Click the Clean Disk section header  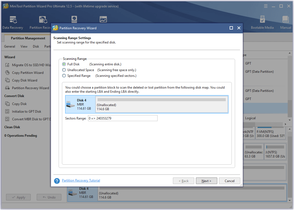[x=12, y=127]
